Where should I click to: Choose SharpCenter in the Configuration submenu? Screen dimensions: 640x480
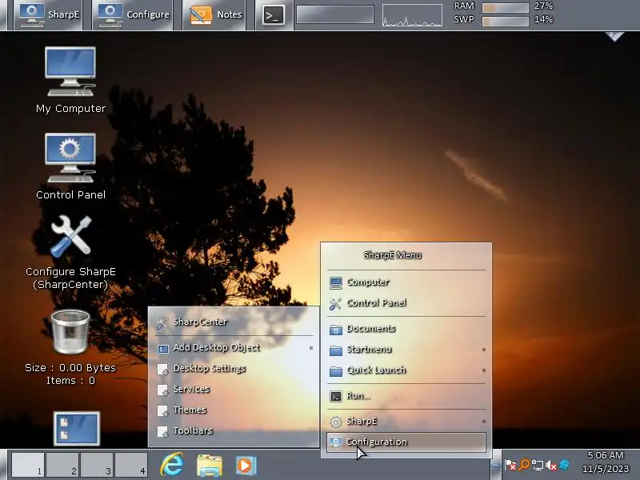(234, 322)
